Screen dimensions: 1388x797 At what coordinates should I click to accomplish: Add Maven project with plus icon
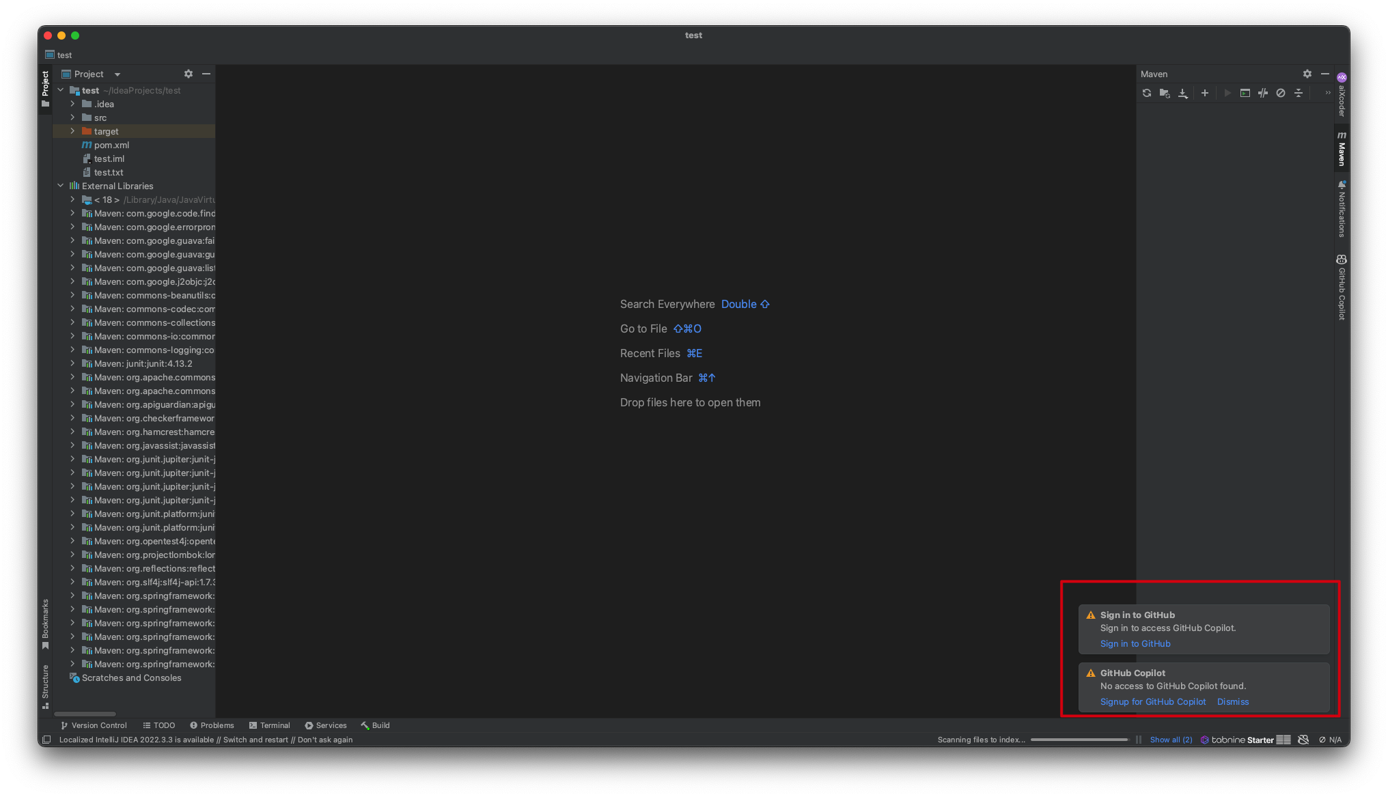click(1205, 93)
